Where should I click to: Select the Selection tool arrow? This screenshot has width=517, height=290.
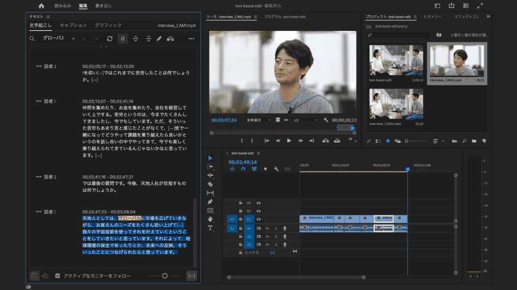pyautogui.click(x=210, y=158)
